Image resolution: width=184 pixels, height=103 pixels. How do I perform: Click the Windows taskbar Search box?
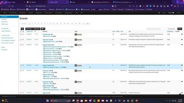click(x=60, y=101)
